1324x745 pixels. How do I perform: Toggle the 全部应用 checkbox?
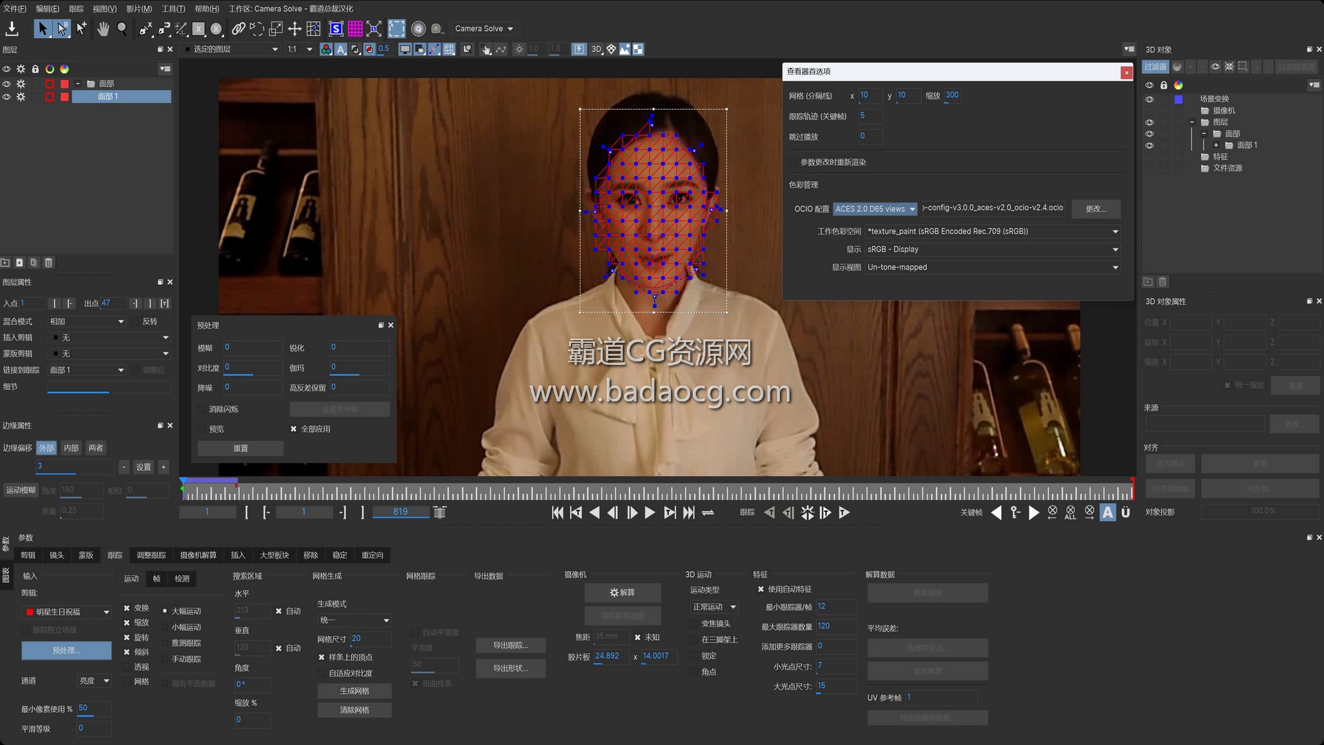pyautogui.click(x=294, y=429)
